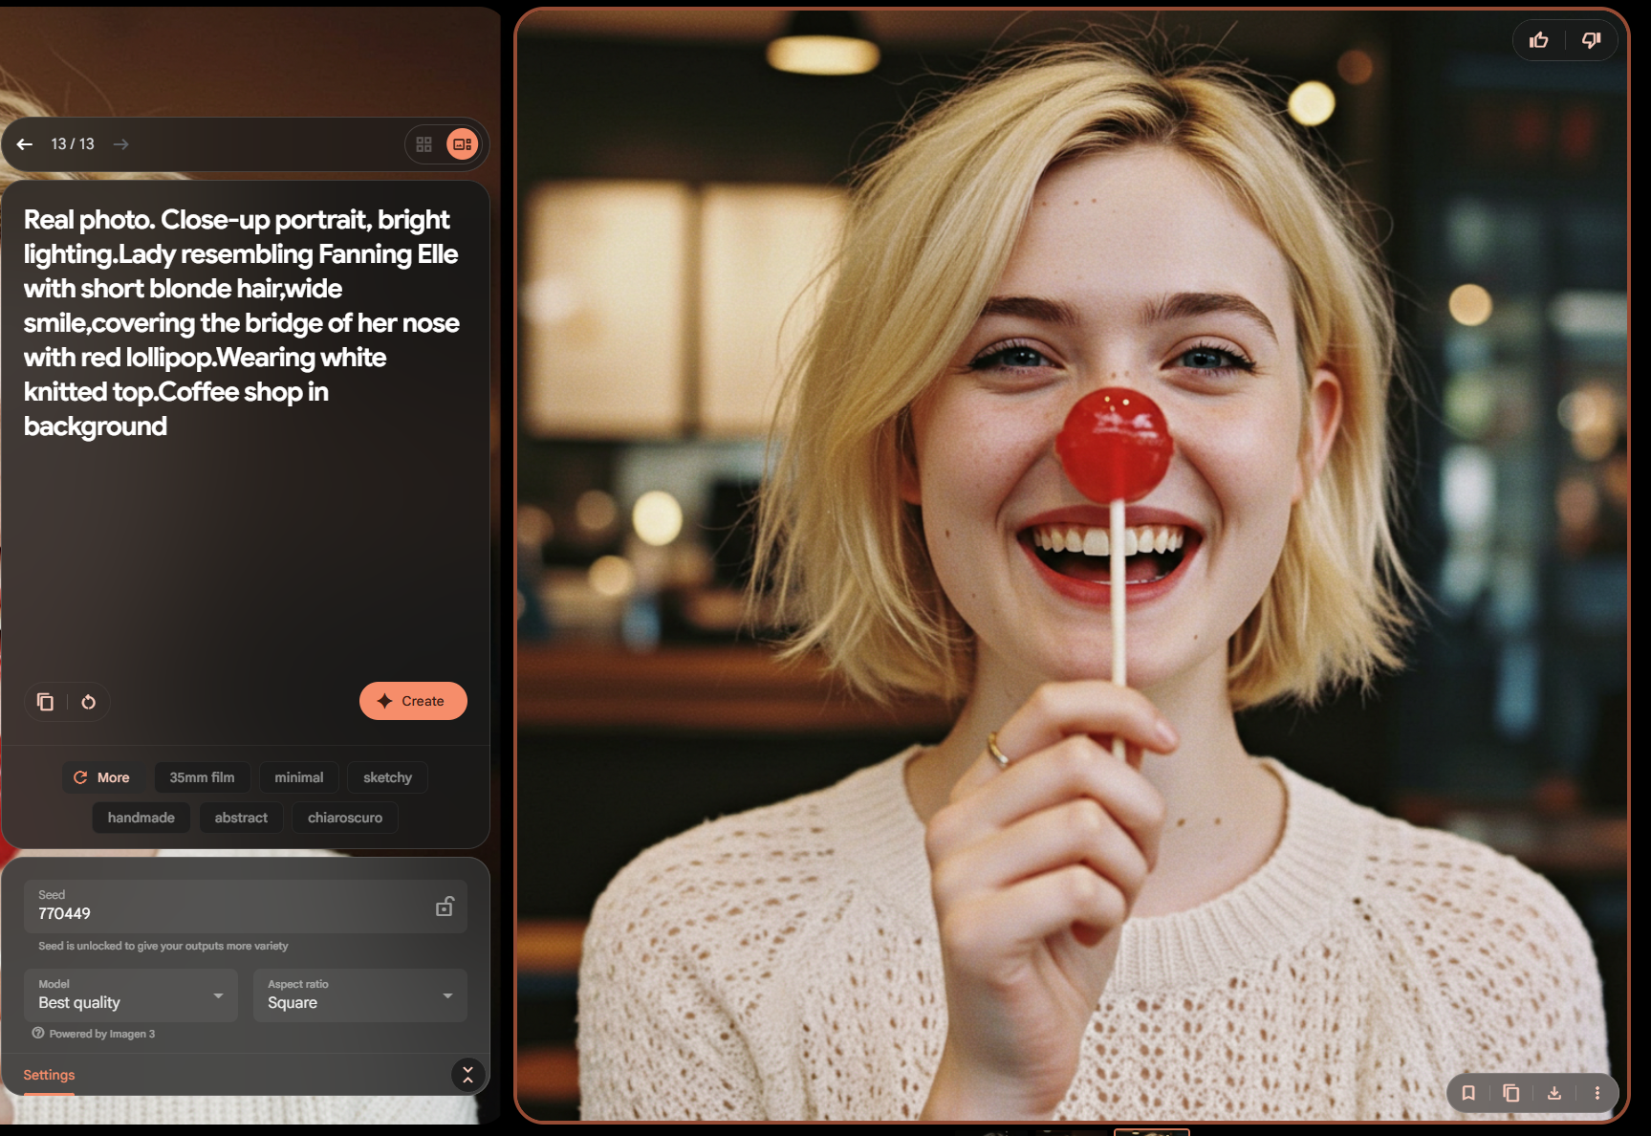Download the generated image
The width and height of the screenshot is (1651, 1136).
(x=1554, y=1093)
